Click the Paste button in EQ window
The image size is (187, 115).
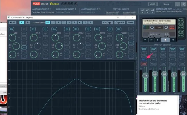[130, 22]
